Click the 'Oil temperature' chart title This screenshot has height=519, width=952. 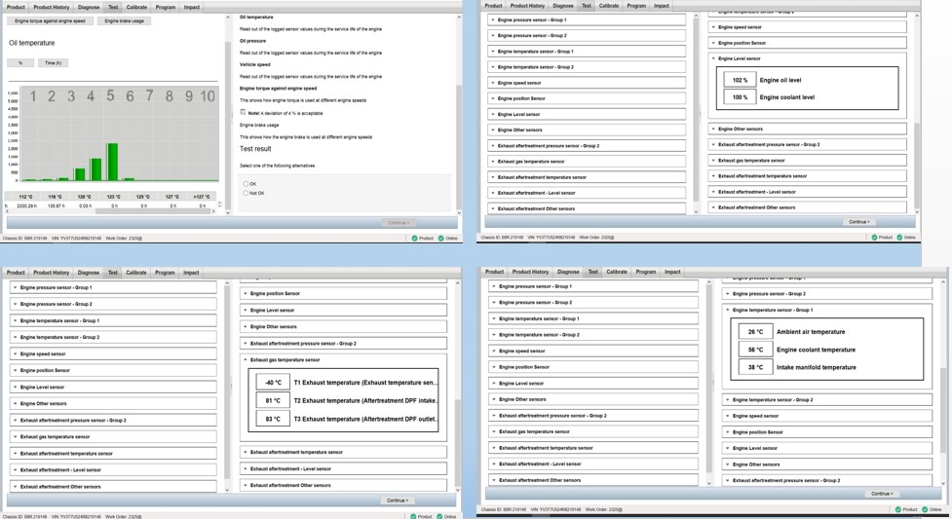pyautogui.click(x=31, y=43)
